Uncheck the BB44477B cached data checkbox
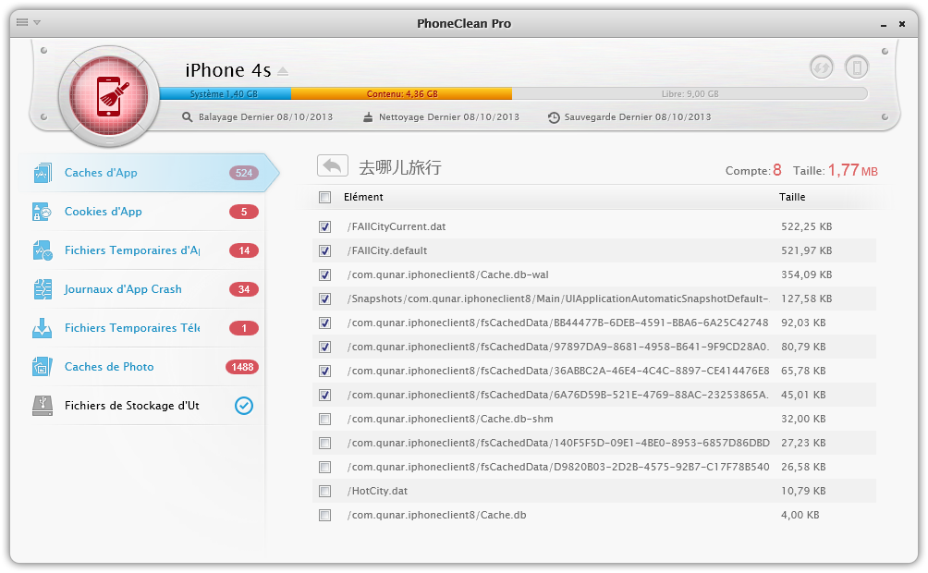Screen dimensions: 928x573 325,323
